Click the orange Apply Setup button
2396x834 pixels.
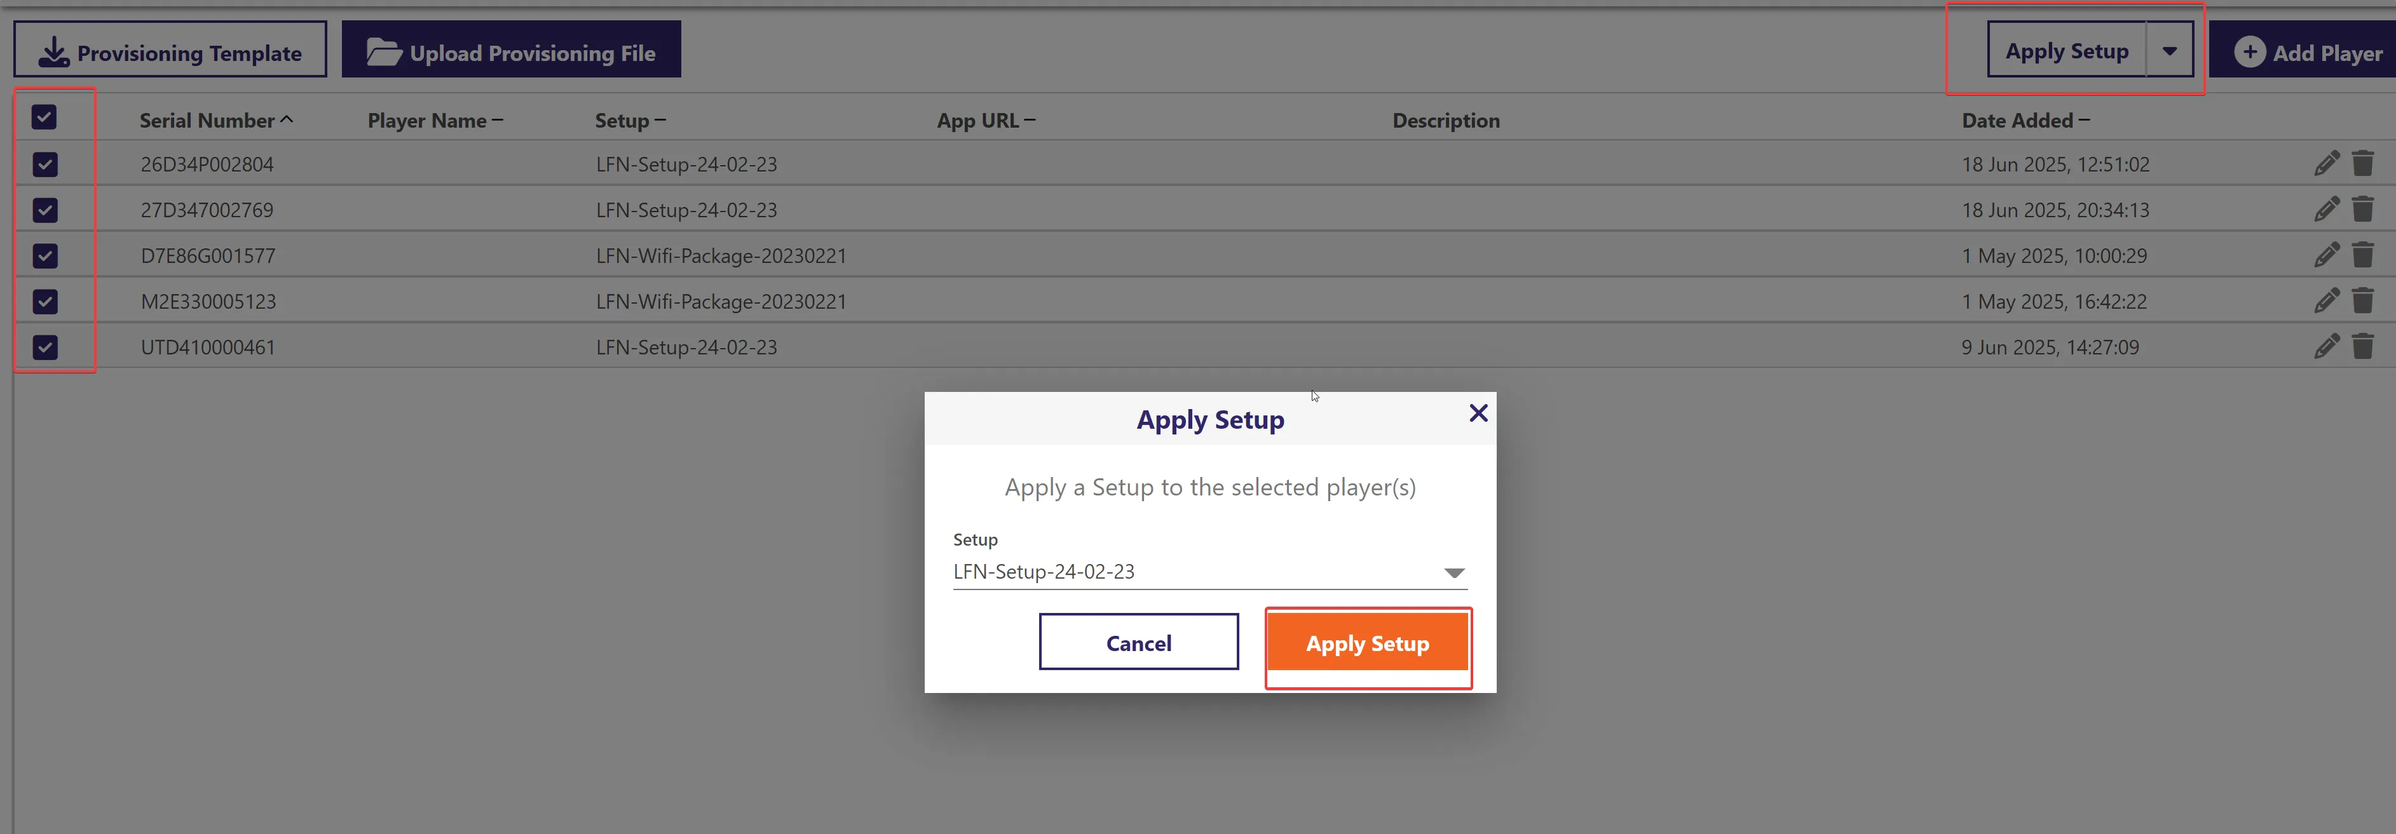tap(1367, 643)
